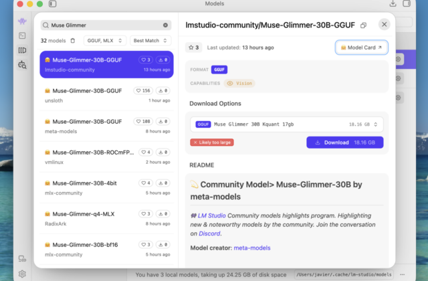Open the Best Match sort dropdown

pyautogui.click(x=150, y=41)
